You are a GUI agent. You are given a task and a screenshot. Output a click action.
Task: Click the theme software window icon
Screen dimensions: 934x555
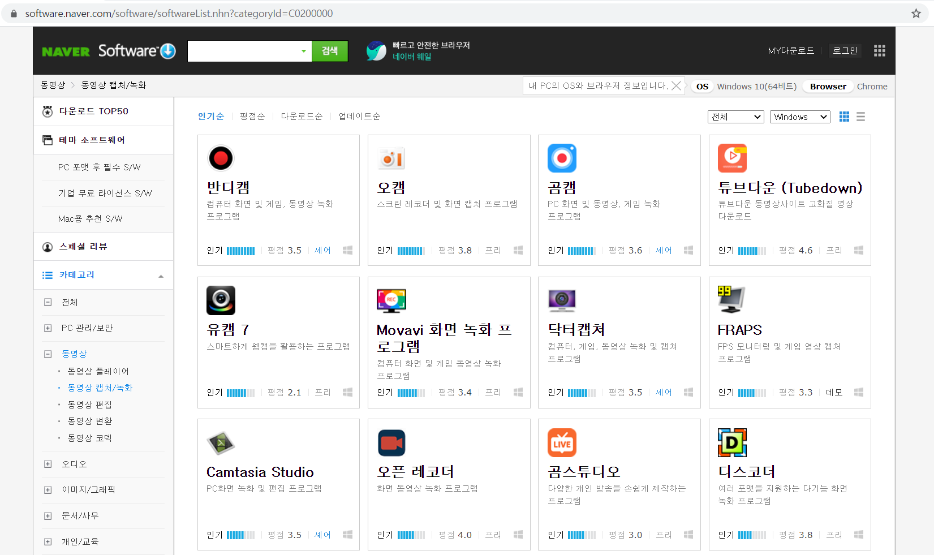click(48, 140)
